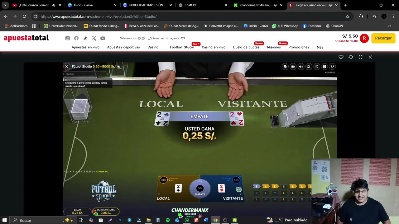Open (17) WhatsApp bookmark
This screenshot has height=224, width=399.
[285, 26]
